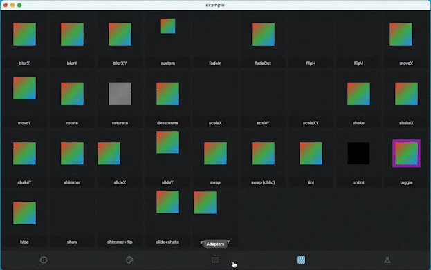Screen dimensions: 431x270
Task: Run the 'fadeOut' label
Action: pos(263,64)
